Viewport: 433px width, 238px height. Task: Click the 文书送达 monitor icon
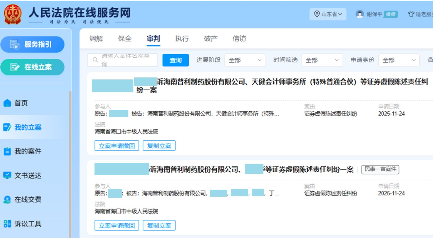pos(7,175)
